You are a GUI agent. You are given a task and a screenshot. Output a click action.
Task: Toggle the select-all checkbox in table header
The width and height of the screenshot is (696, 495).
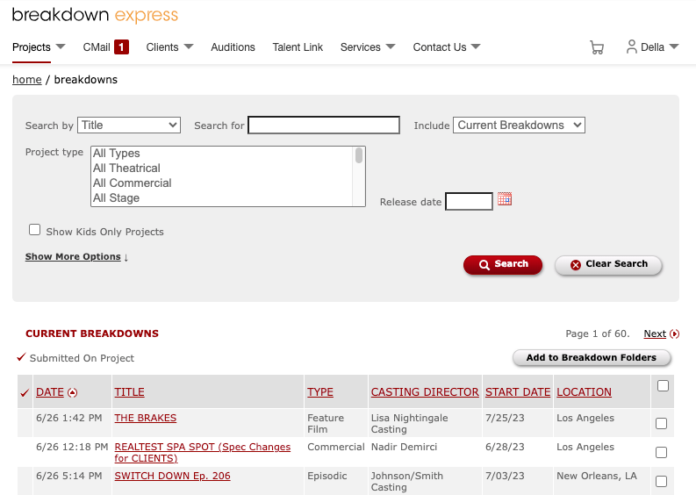coord(663,386)
